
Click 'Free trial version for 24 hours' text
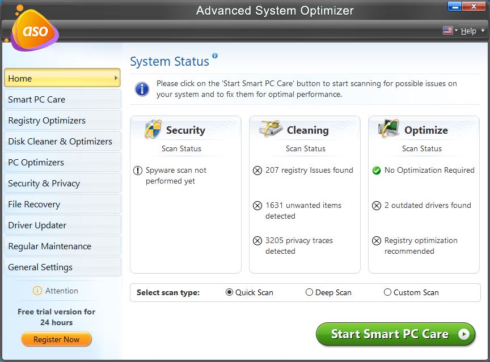(57, 317)
